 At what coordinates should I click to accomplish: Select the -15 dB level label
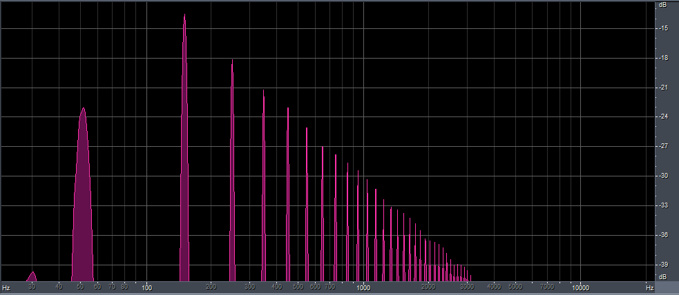pyautogui.click(x=662, y=28)
